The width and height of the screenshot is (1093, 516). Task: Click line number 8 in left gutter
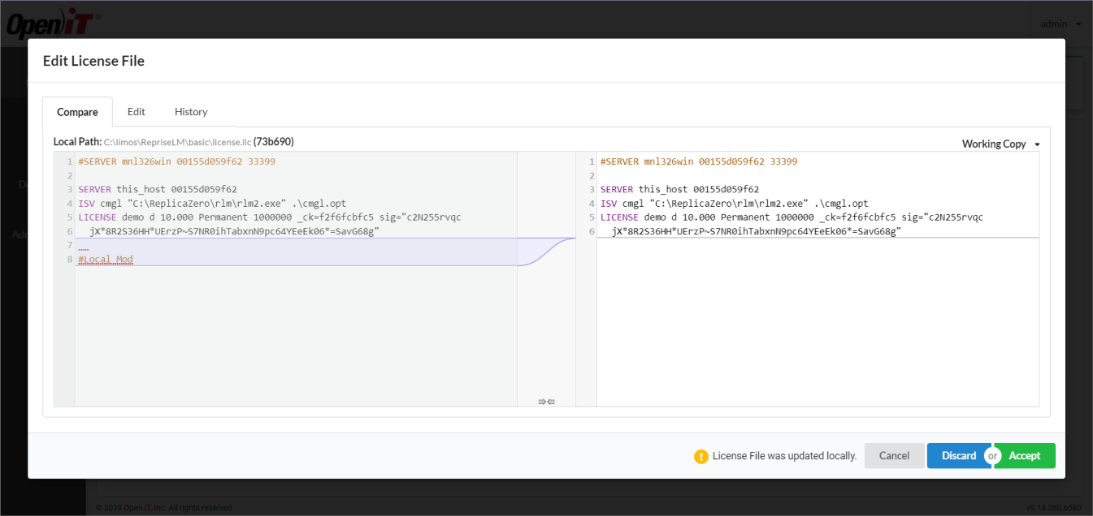[70, 260]
